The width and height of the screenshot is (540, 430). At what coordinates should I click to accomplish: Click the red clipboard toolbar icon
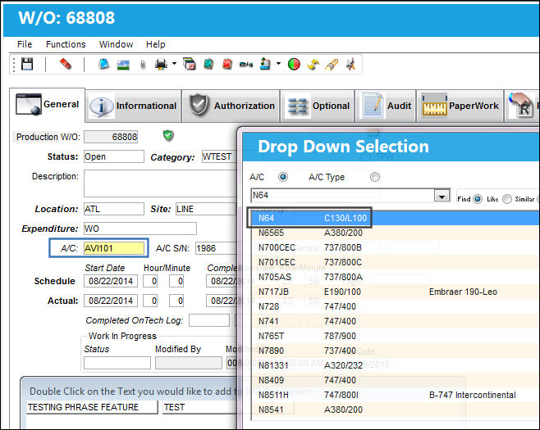point(227,64)
